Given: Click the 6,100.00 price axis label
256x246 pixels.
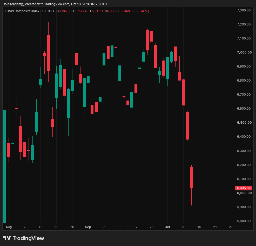Looking at the screenshot, I should pyautogui.click(x=244, y=179).
